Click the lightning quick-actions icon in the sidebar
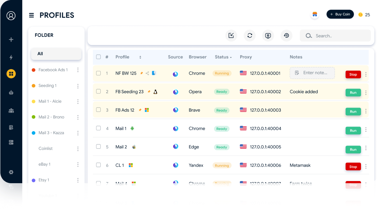This screenshot has height=209, width=380. click(x=11, y=57)
